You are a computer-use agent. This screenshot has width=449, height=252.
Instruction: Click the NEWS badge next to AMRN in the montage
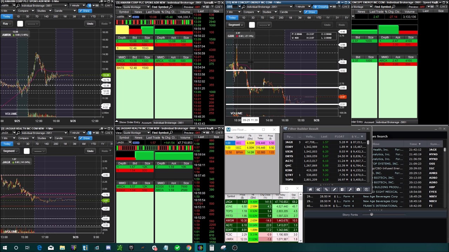click(x=135, y=17)
